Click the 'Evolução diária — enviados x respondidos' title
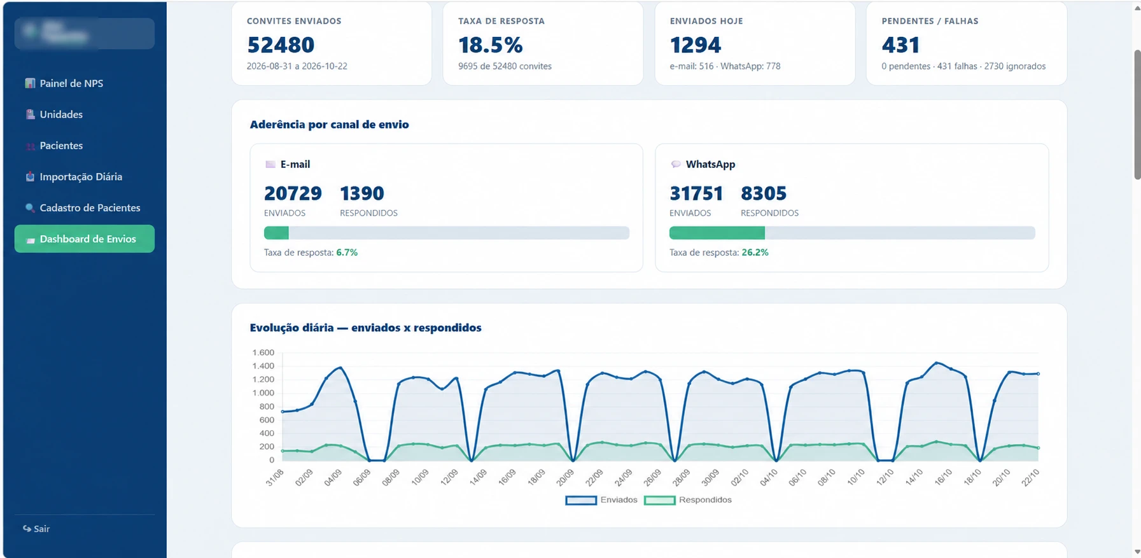 coord(365,328)
